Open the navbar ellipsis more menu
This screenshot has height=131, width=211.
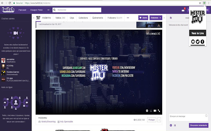(x=48, y=10)
